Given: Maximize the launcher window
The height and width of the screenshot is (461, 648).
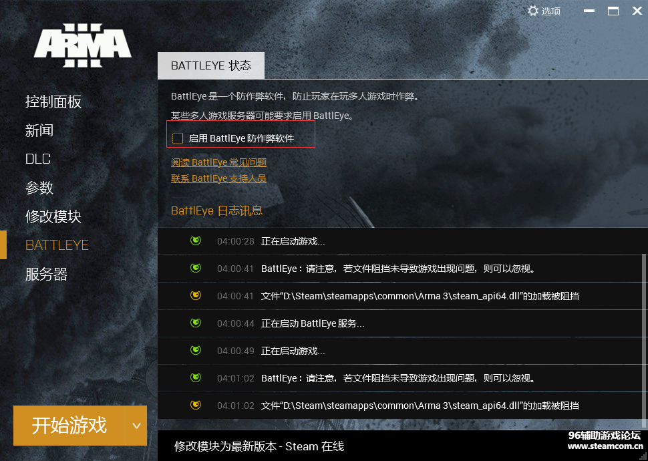Looking at the screenshot, I should 613,11.
